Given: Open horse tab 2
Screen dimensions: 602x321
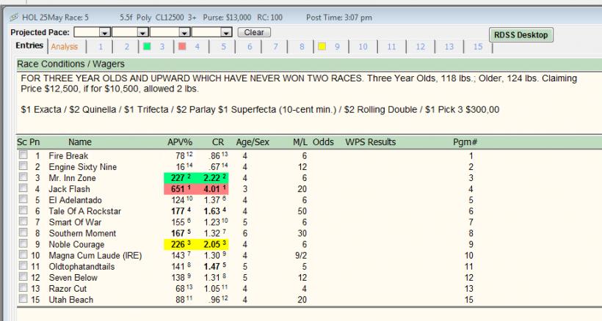Looking at the screenshot, I should [127, 47].
